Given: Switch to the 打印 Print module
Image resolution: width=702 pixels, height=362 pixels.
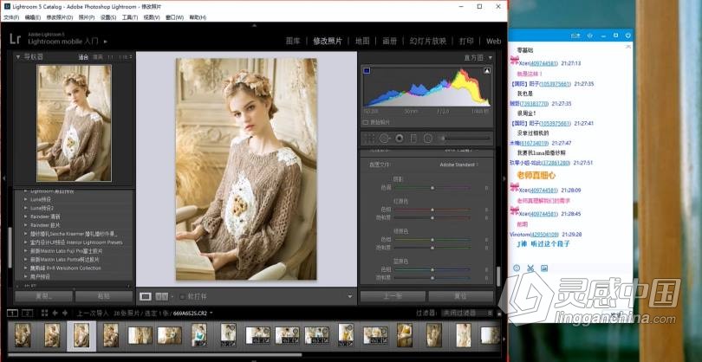Looking at the screenshot, I should pos(466,42).
